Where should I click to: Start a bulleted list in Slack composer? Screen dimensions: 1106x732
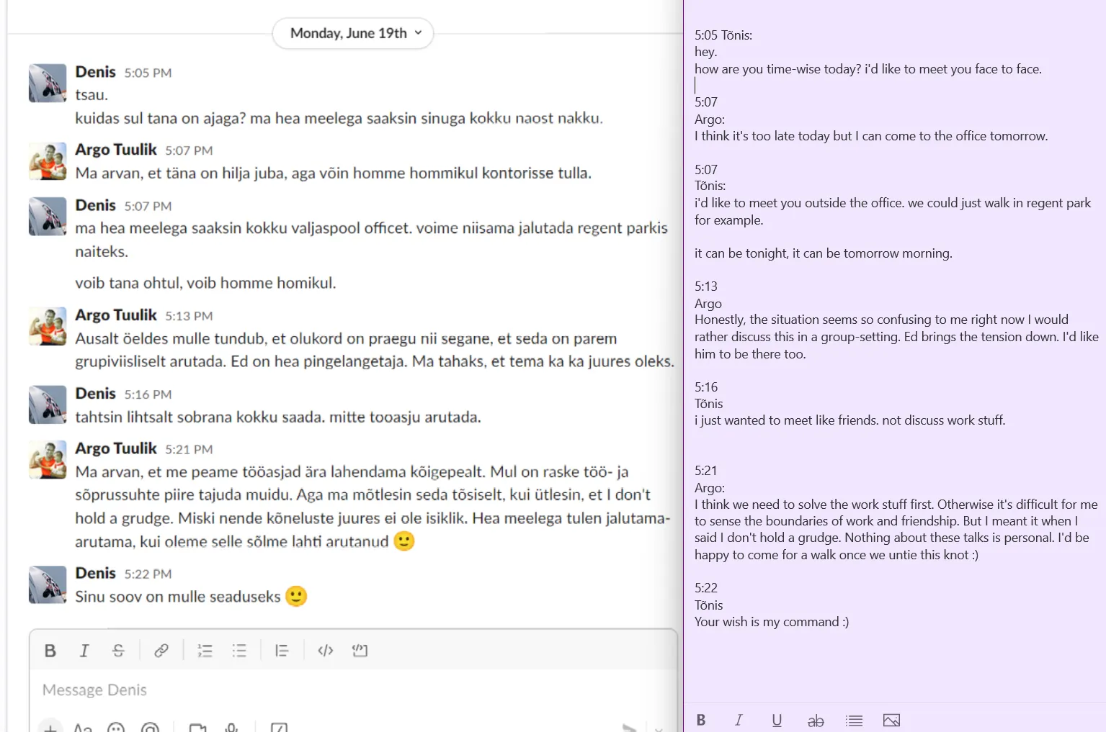point(239,651)
